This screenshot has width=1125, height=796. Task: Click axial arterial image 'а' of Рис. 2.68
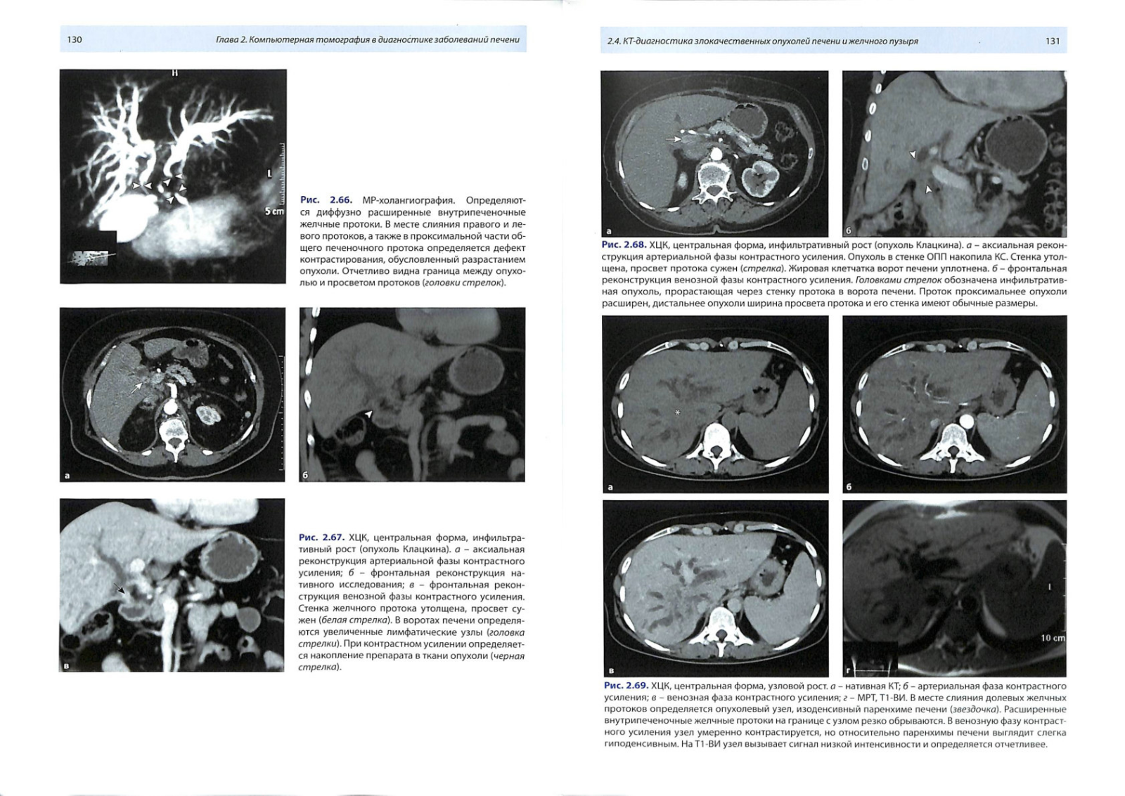714,154
